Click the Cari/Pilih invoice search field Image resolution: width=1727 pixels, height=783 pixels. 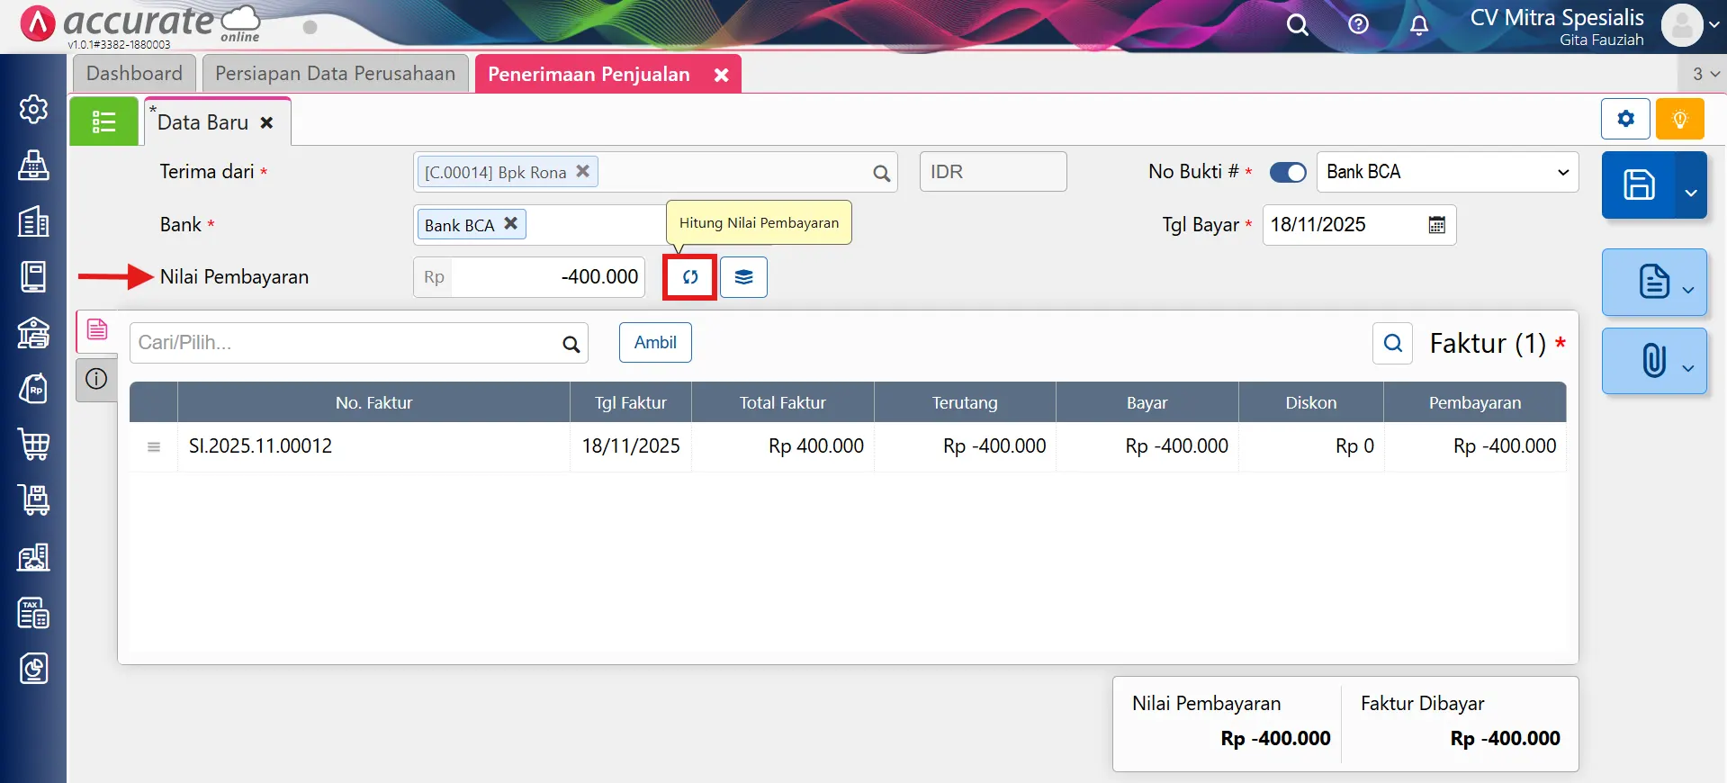pos(346,343)
